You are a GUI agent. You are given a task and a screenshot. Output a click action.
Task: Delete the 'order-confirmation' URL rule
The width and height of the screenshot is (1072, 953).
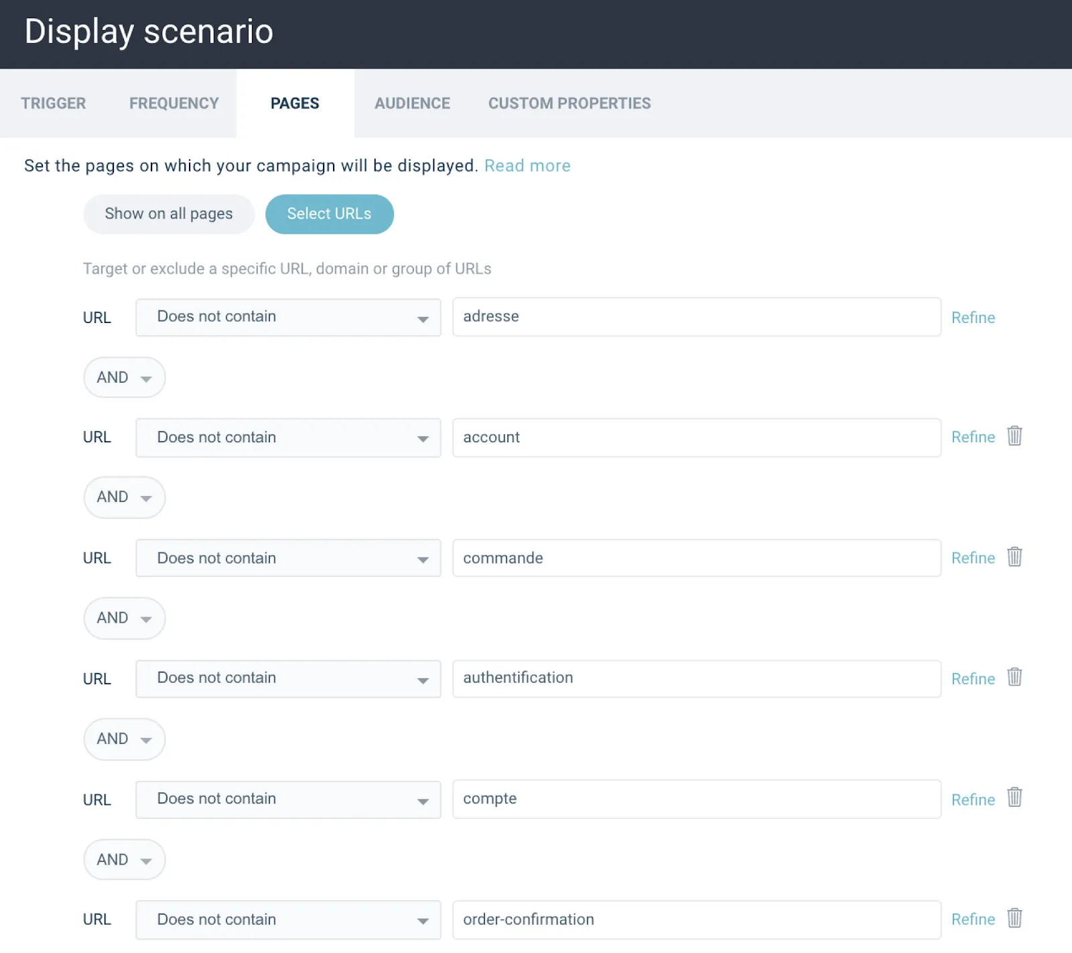click(x=1014, y=918)
